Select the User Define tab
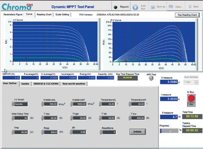 (x=10, y=83)
